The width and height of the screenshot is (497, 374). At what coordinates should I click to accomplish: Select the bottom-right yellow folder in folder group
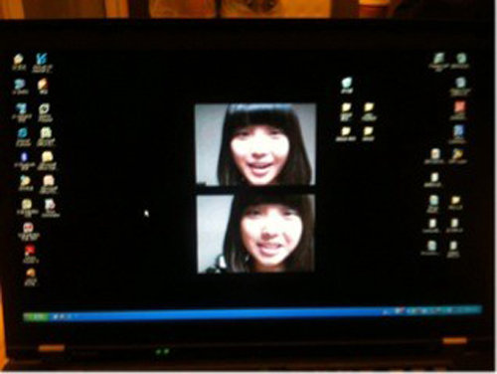(369, 131)
